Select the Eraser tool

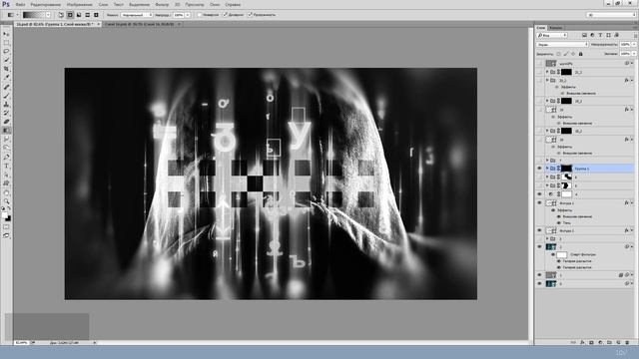pyautogui.click(x=6, y=122)
